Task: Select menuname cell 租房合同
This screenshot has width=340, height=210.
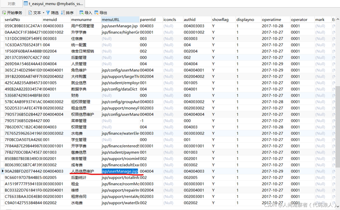Action: pyautogui.click(x=86, y=196)
